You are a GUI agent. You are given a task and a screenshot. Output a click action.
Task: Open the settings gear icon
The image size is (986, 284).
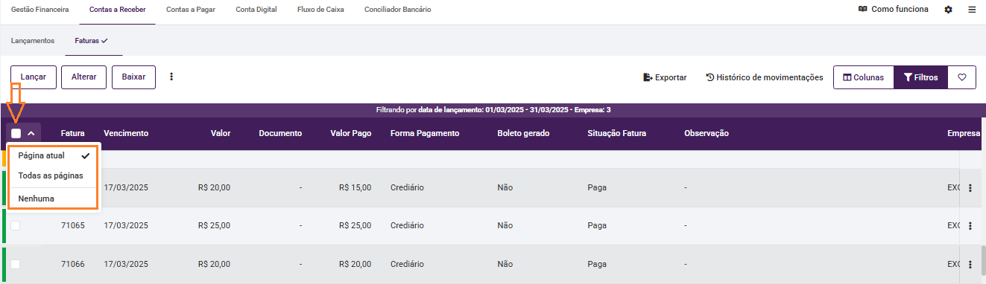pyautogui.click(x=948, y=10)
